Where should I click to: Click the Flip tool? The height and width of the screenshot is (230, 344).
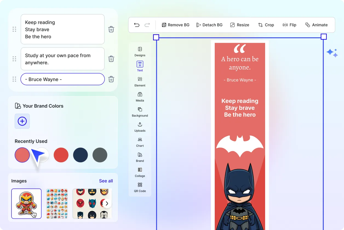289,25
